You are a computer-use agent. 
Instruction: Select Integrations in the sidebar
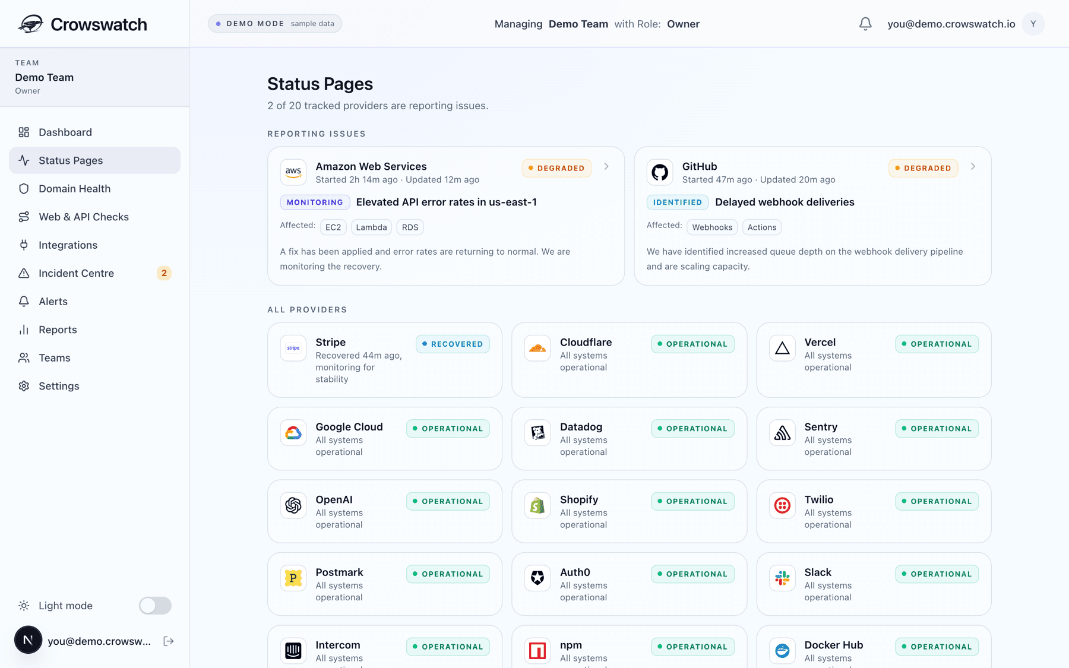coord(94,245)
